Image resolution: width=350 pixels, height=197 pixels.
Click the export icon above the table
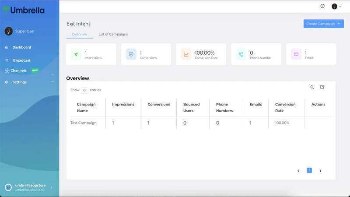coord(322,87)
